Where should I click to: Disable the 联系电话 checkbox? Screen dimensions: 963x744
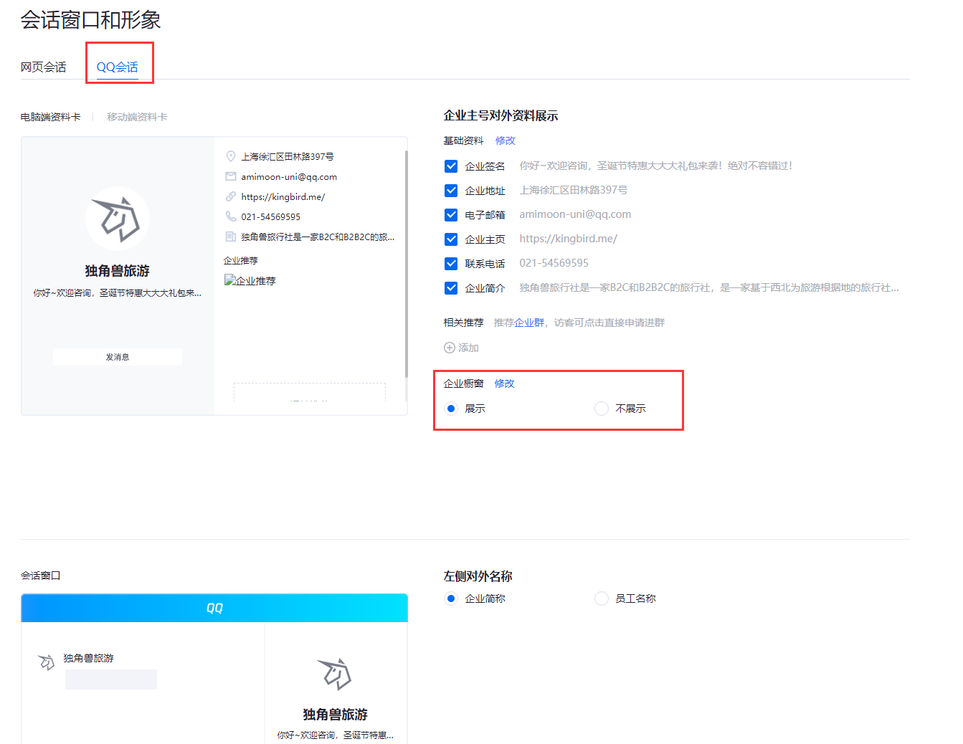tap(451, 264)
